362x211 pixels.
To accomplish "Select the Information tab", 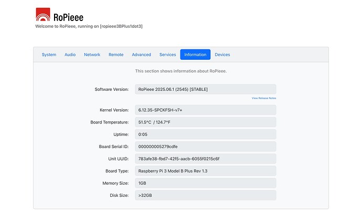I will (195, 55).
